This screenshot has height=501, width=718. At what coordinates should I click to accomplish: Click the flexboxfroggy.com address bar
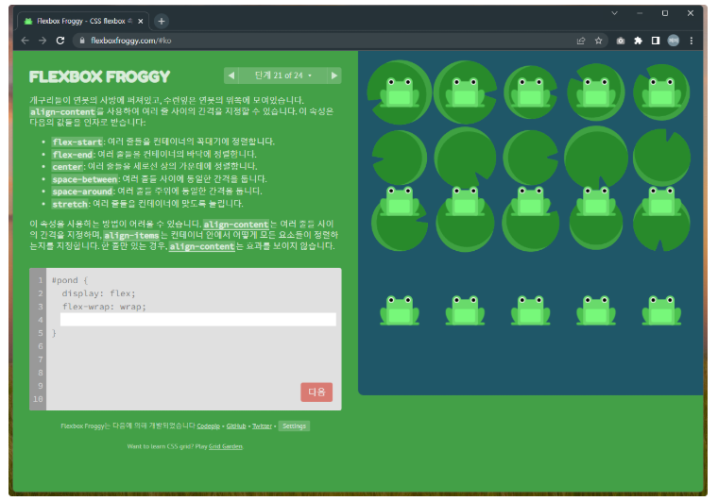click(320, 41)
